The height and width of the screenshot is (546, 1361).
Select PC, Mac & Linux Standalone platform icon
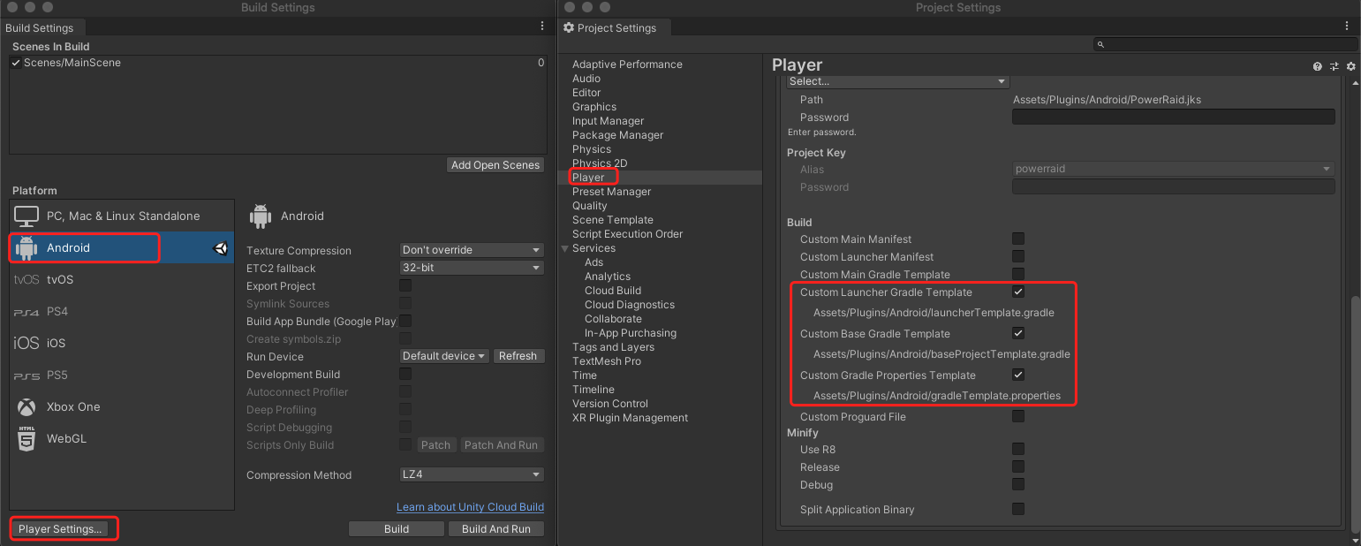coord(26,216)
